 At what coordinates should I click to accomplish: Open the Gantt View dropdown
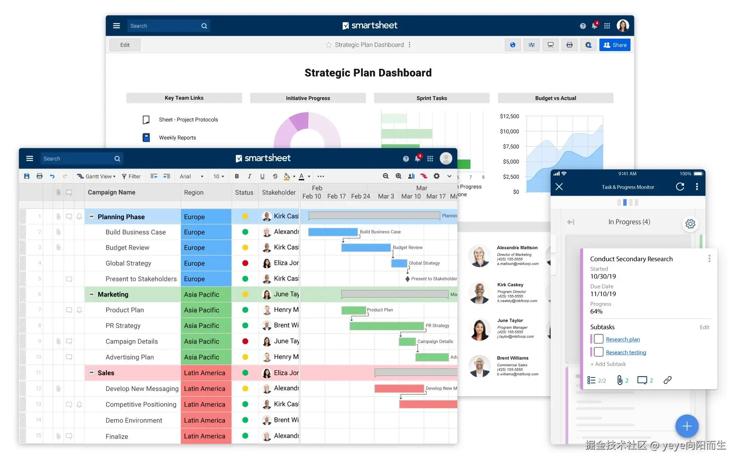click(97, 176)
